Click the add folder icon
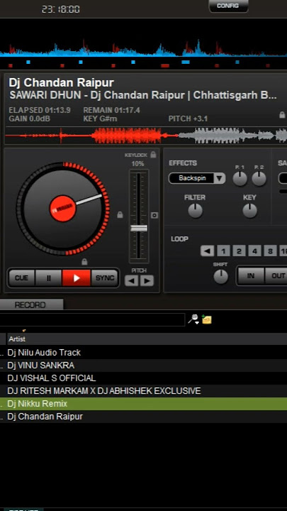287x511 pixels. 207,319
